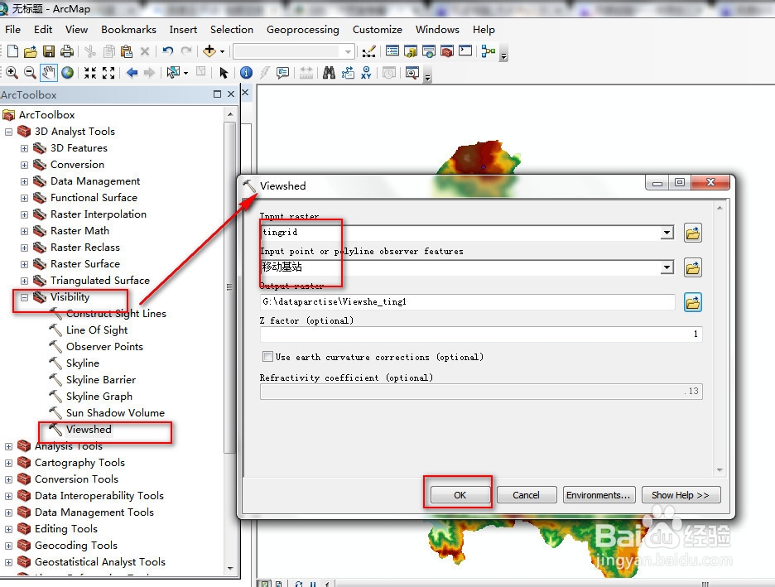
Task: Select the Zoom Out tool
Action: tap(30, 73)
